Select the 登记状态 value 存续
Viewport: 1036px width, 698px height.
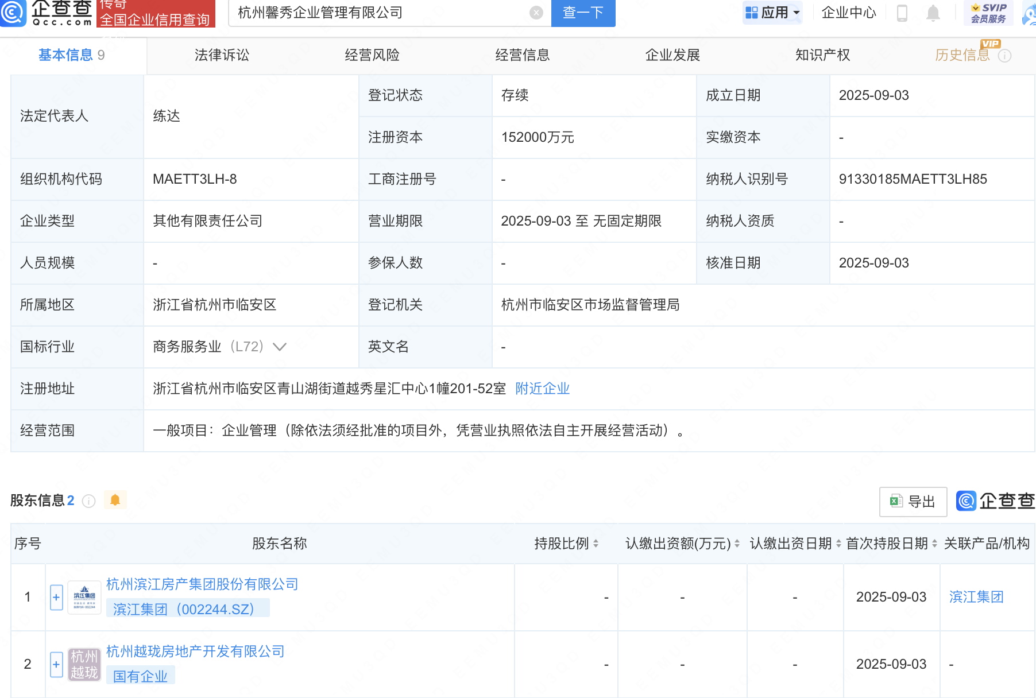click(x=515, y=95)
